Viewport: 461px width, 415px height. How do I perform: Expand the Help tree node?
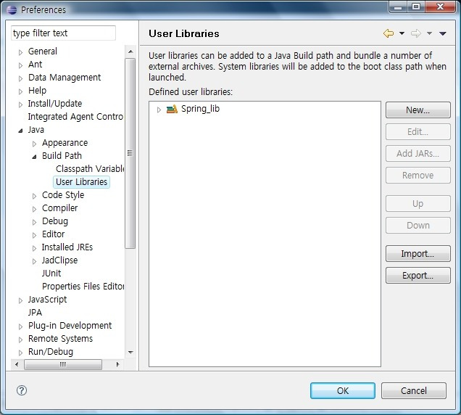pos(20,91)
